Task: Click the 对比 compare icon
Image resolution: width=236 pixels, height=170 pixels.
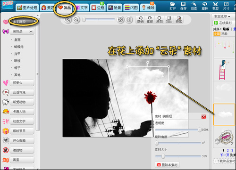Action: (169, 20)
